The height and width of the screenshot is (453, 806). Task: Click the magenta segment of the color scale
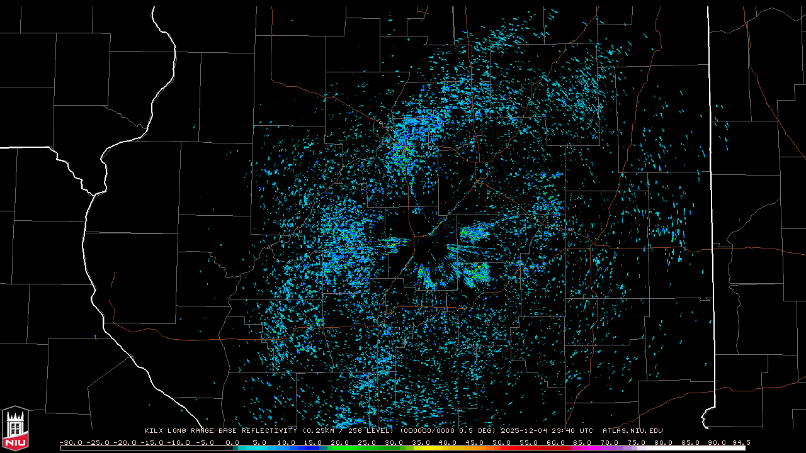point(592,448)
